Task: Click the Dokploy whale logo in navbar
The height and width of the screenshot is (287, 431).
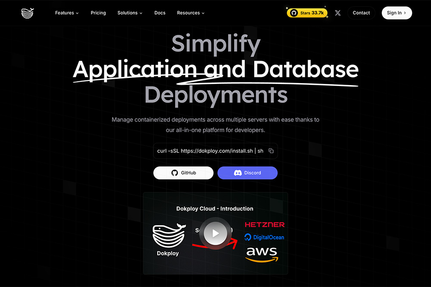Action: point(28,13)
